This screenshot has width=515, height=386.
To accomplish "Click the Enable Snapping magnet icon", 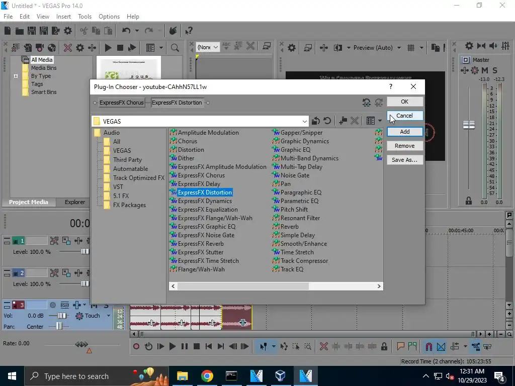I will click(428, 346).
